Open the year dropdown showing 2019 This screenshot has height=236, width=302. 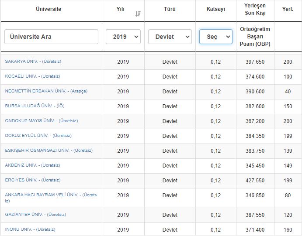point(123,37)
